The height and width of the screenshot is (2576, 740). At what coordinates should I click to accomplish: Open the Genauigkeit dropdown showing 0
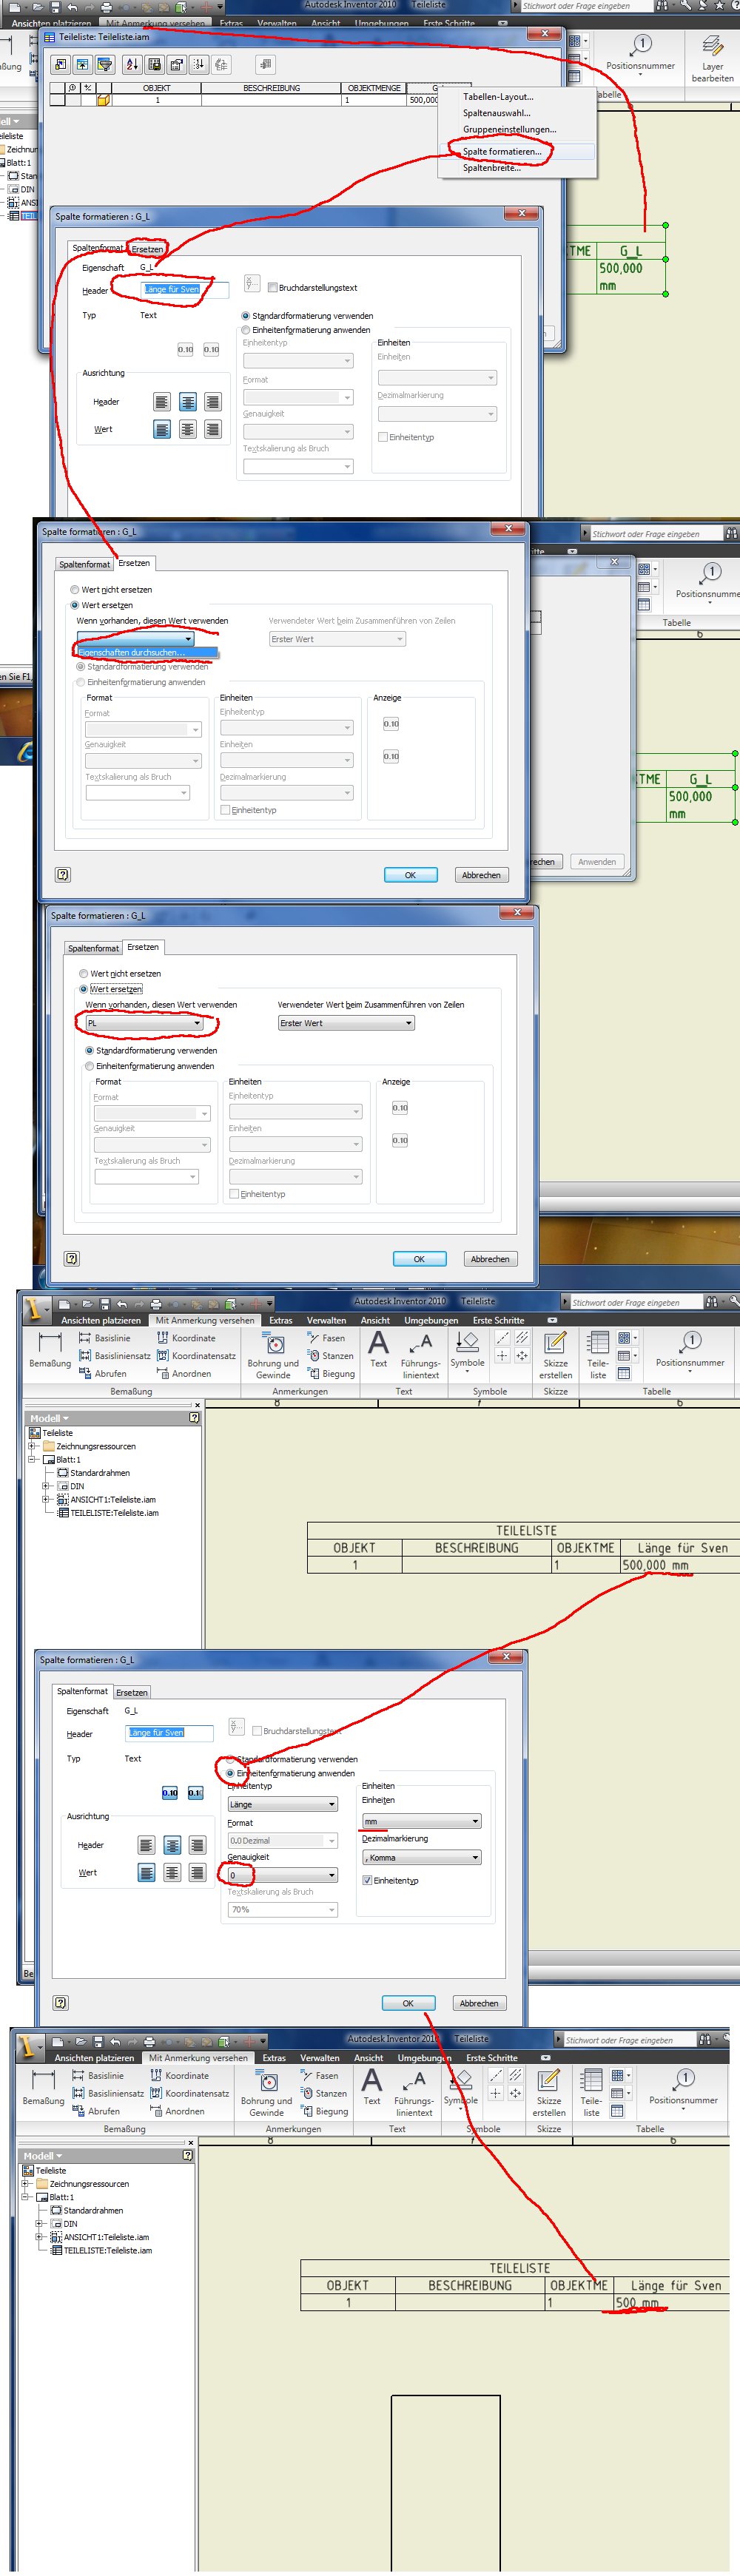pyautogui.click(x=283, y=1875)
